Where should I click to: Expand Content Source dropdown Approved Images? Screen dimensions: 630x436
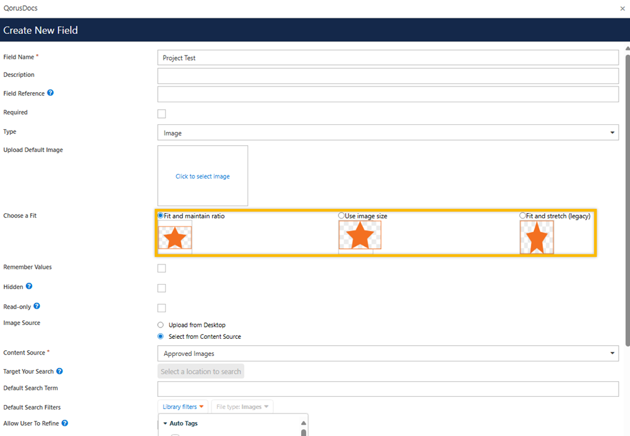388,354
